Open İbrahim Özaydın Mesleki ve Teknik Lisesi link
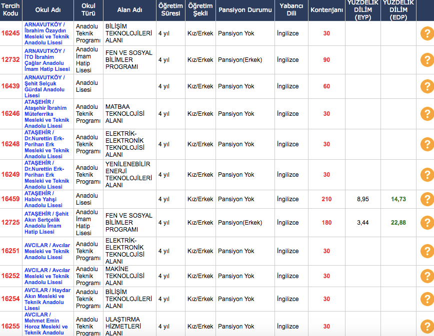This screenshot has width=434, height=336. (x=47, y=33)
